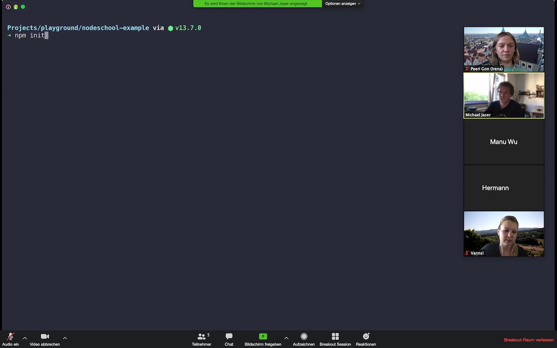Select the Vannsl video thumbnail
The image size is (557, 348).
click(504, 234)
